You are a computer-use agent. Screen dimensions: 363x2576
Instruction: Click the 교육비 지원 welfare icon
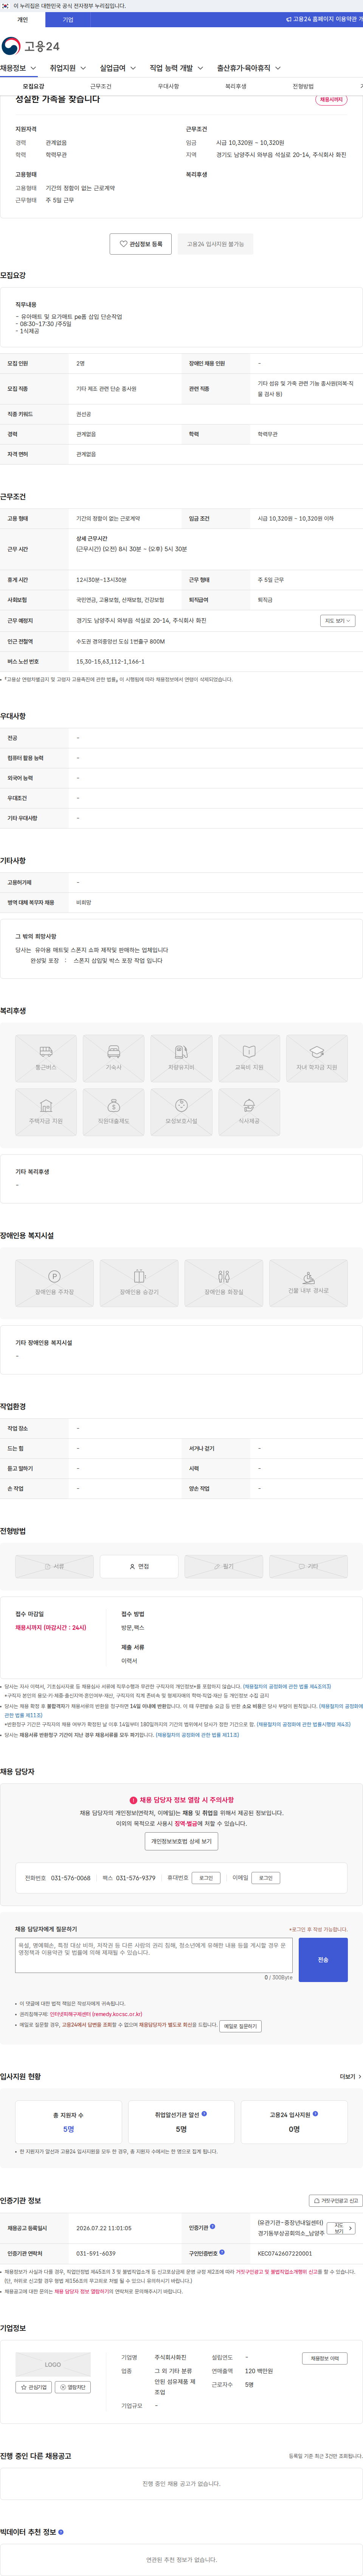coord(249,1059)
